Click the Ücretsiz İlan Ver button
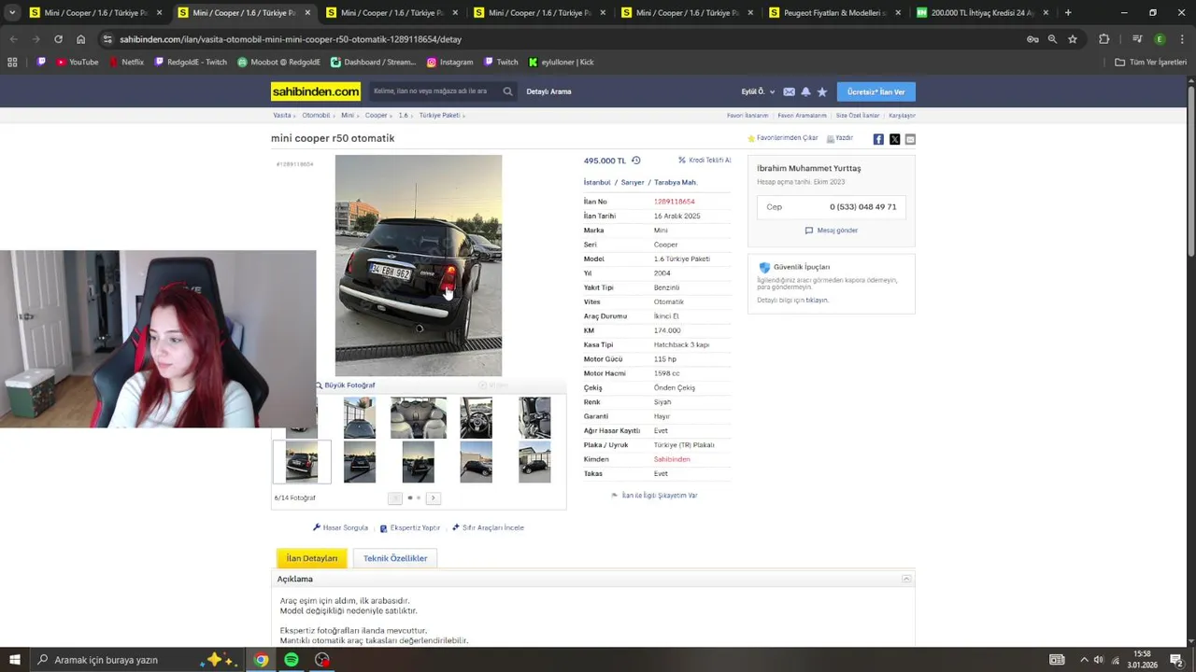Screen dimensions: 1196x672 pyautogui.click(x=876, y=91)
